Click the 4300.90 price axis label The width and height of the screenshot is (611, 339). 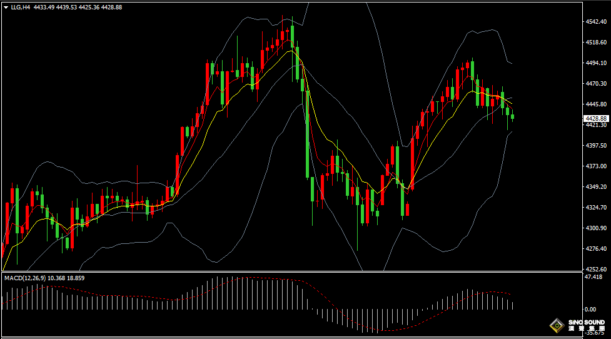click(596, 228)
